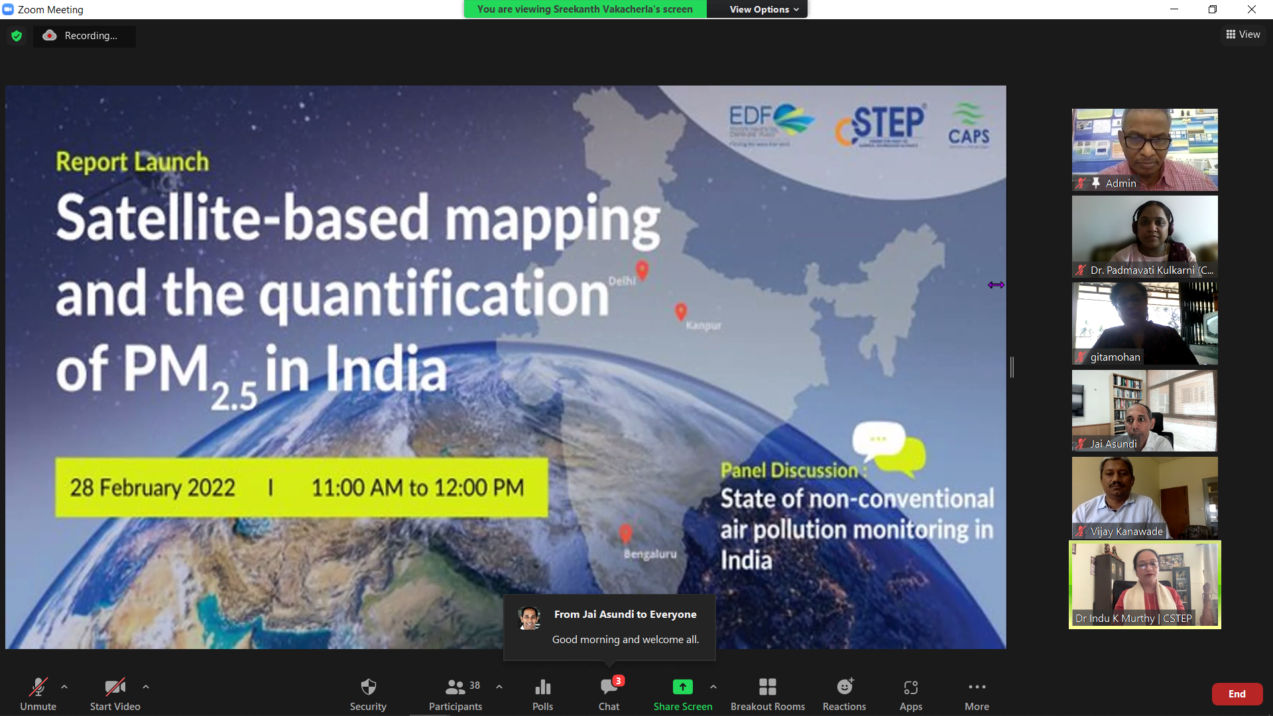Open the Apps icon
This screenshot has width=1273, height=716.
coord(910,693)
